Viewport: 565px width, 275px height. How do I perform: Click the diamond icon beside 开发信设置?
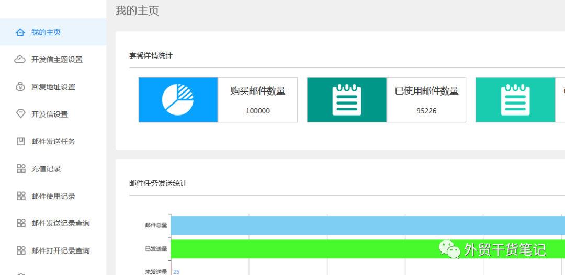(x=20, y=114)
